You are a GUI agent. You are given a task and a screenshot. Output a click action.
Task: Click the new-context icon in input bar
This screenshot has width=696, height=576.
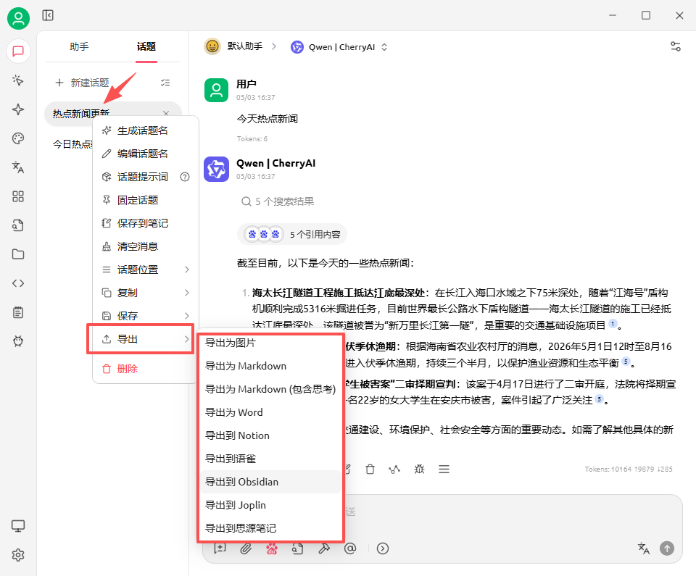[220, 548]
